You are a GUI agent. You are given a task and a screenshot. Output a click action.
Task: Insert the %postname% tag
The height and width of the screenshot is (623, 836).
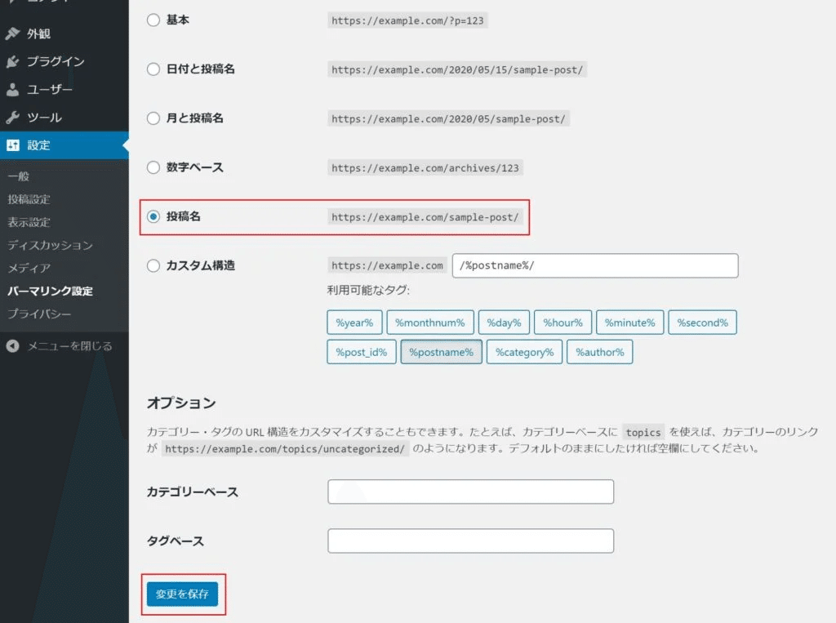(x=441, y=351)
